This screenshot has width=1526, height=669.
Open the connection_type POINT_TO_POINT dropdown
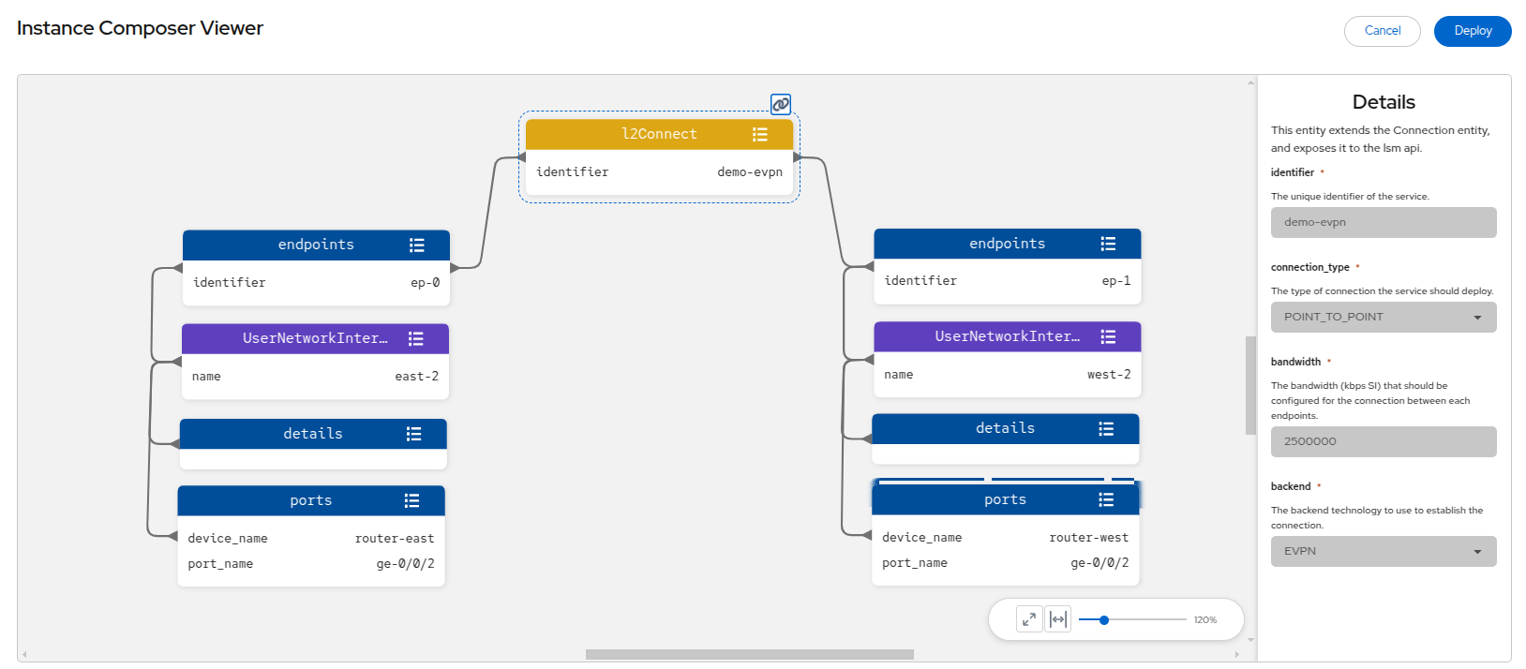click(x=1384, y=317)
